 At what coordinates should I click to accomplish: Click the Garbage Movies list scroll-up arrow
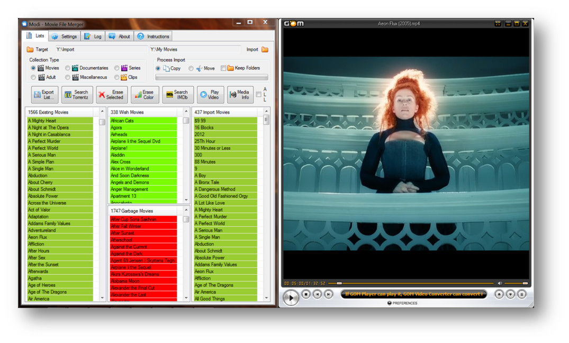(186, 210)
